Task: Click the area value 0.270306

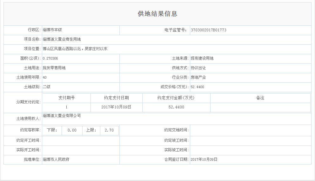Action: [x=50, y=58]
